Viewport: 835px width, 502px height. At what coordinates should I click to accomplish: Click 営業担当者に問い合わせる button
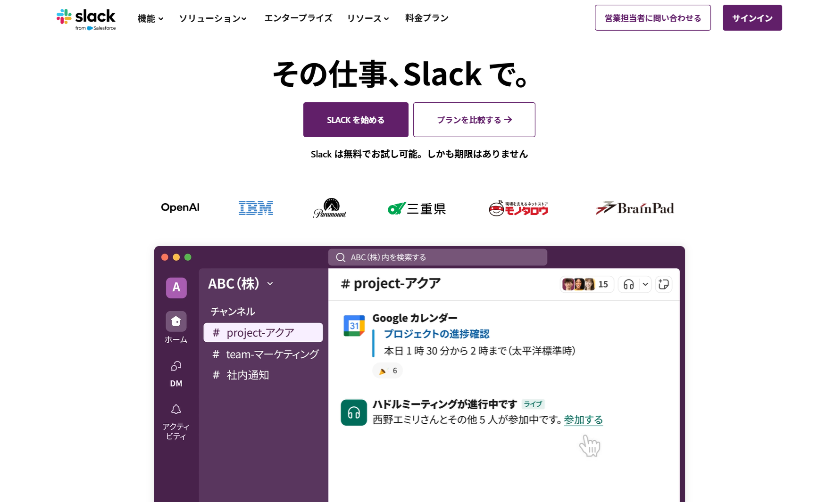point(653,18)
